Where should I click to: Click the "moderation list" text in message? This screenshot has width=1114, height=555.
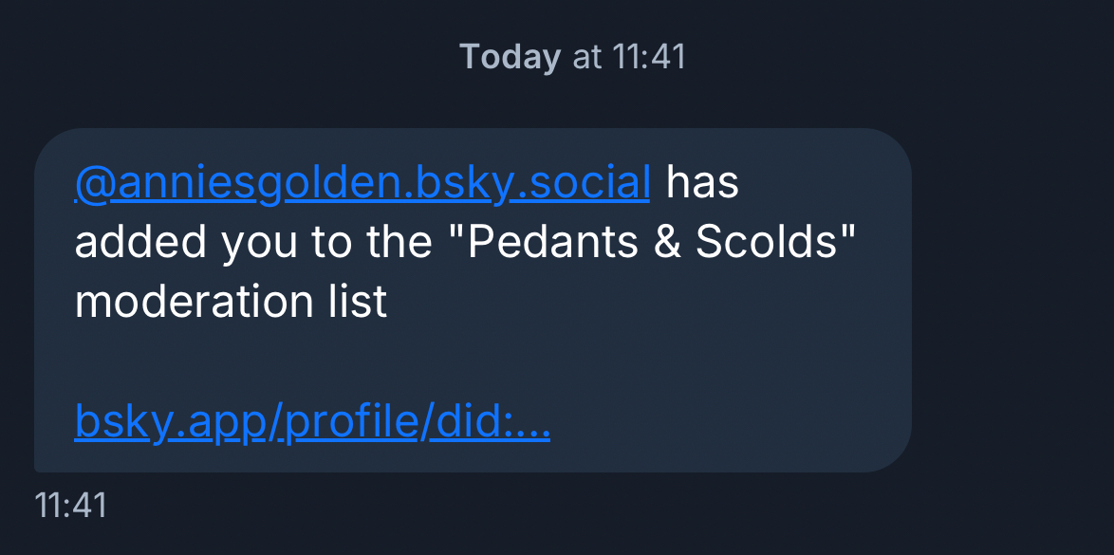[x=231, y=302]
